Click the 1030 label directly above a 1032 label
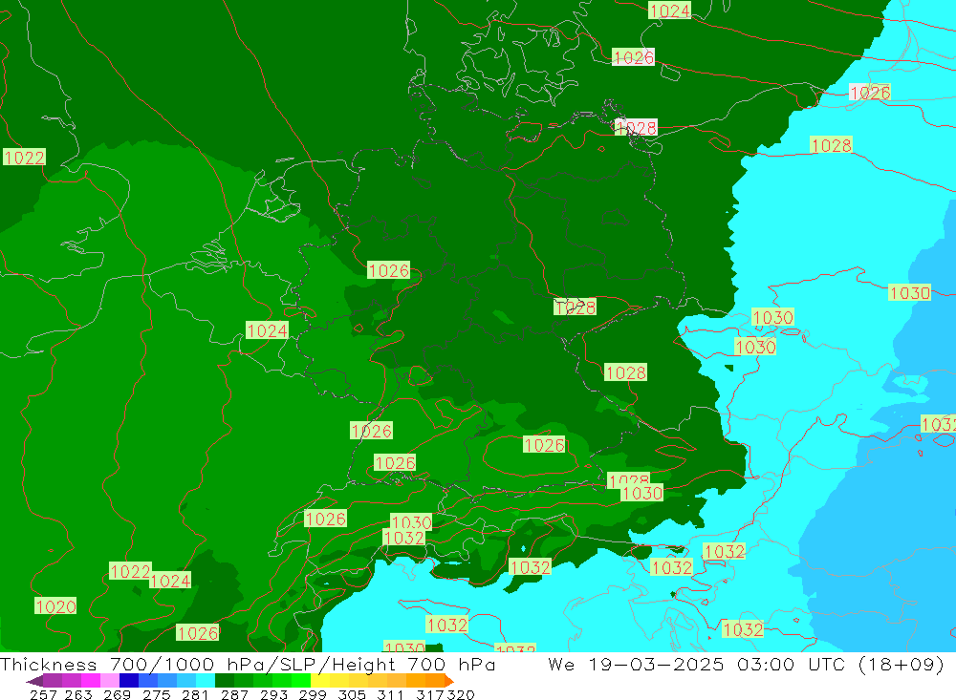This screenshot has height=700, width=956. pos(411,522)
